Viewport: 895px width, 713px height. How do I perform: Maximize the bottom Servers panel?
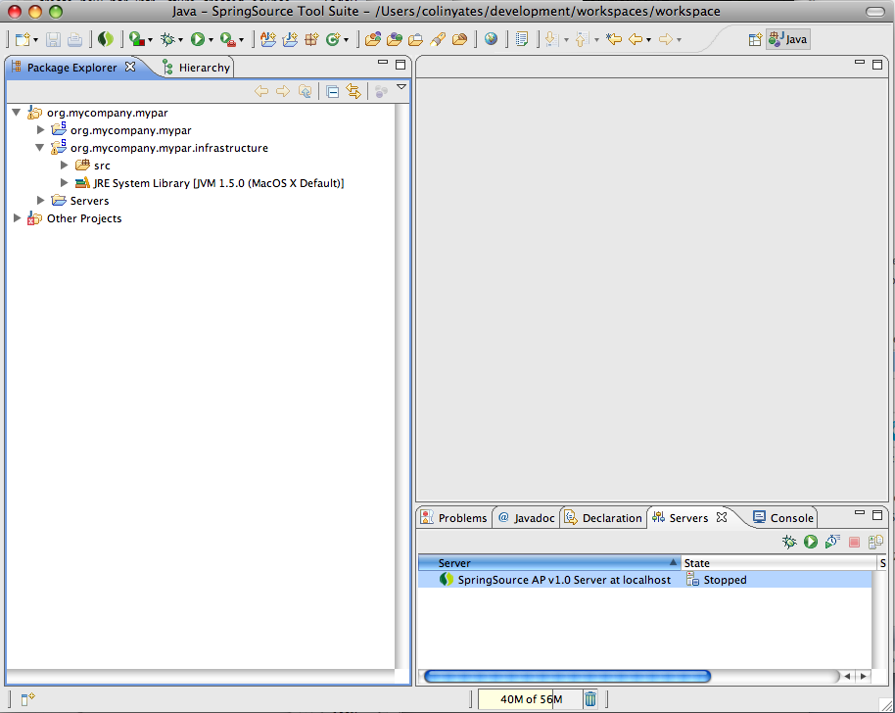tap(877, 514)
